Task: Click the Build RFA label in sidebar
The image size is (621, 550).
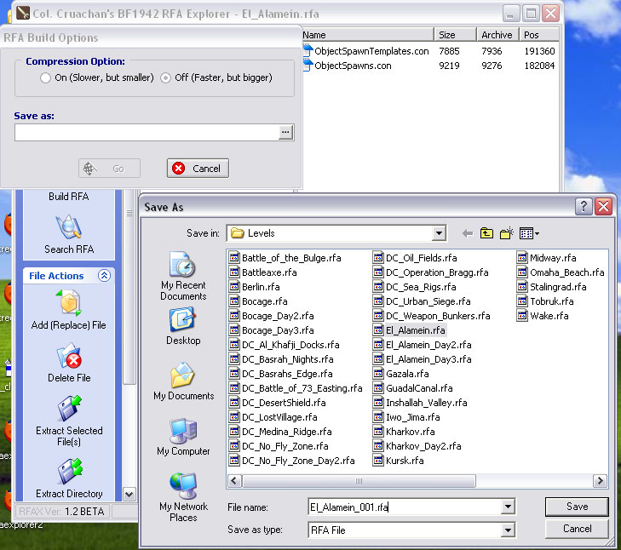Action: click(68, 197)
